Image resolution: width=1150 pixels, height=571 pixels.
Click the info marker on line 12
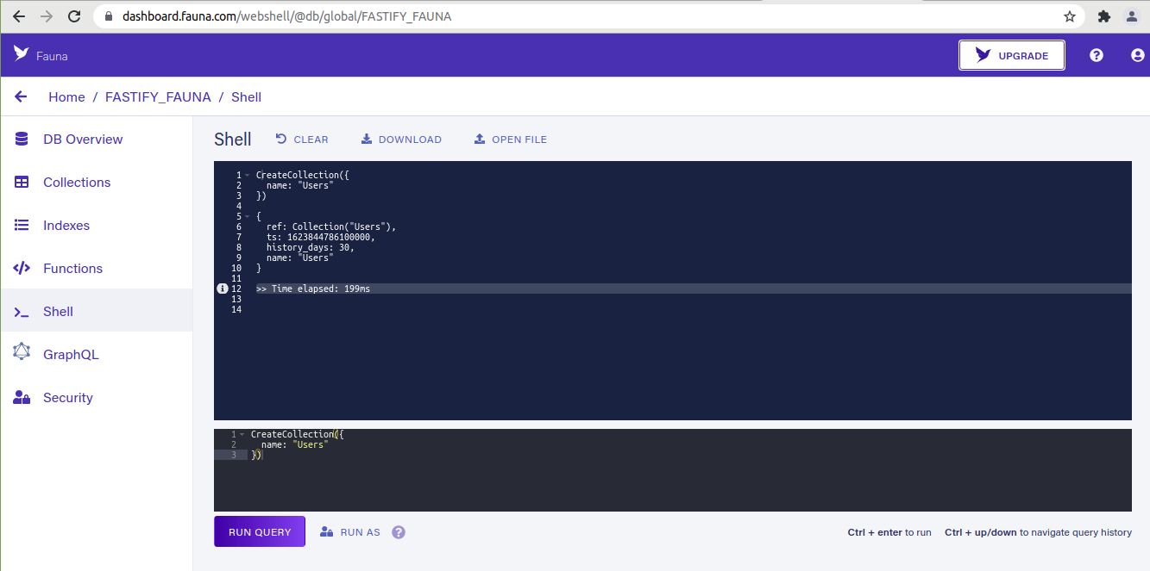[222, 289]
